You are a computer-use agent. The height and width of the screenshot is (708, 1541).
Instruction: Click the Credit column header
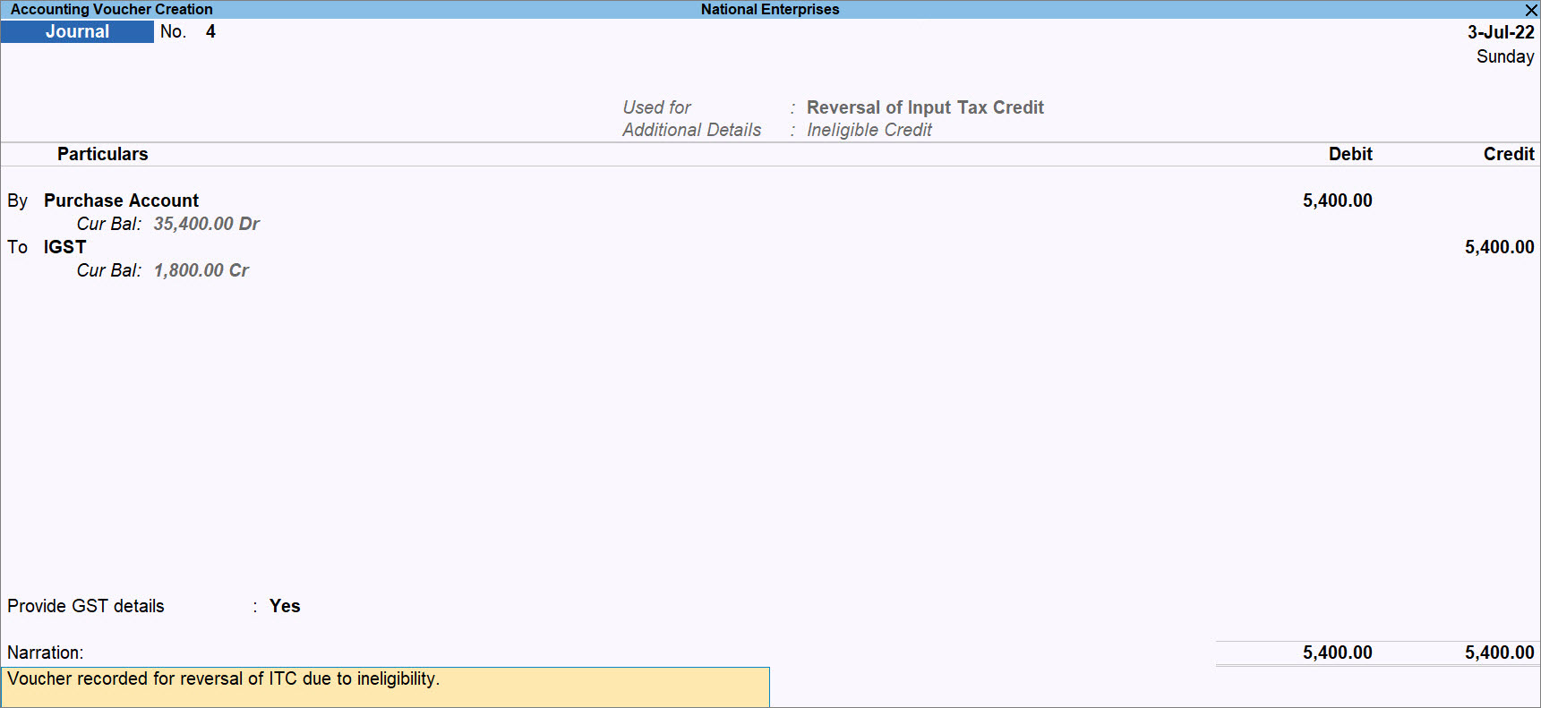[1509, 154]
